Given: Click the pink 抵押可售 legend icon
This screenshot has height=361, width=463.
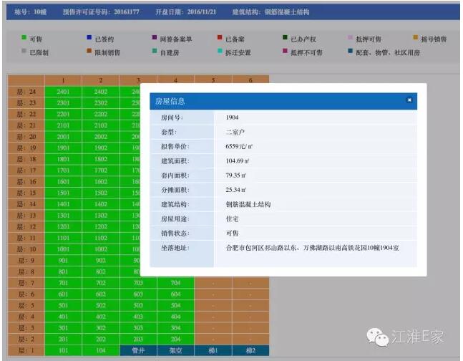Looking at the screenshot, I should coord(350,39).
